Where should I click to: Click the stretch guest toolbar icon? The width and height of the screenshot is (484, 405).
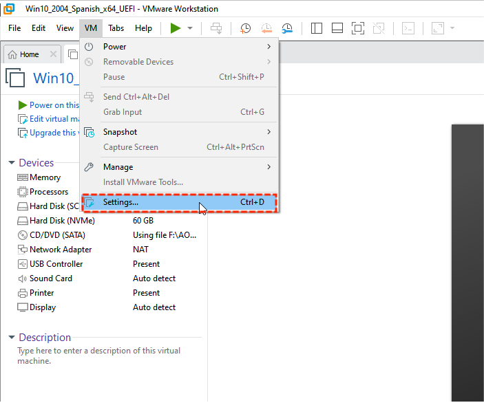click(x=438, y=28)
